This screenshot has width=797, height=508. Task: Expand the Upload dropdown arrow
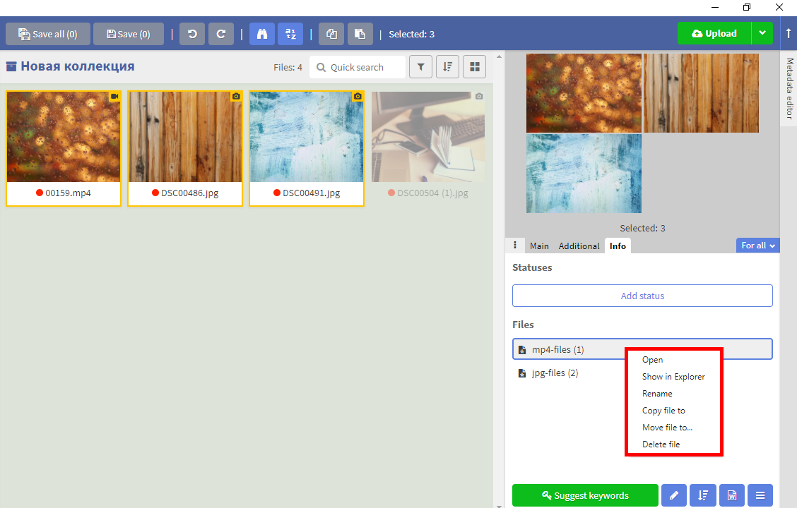(762, 33)
